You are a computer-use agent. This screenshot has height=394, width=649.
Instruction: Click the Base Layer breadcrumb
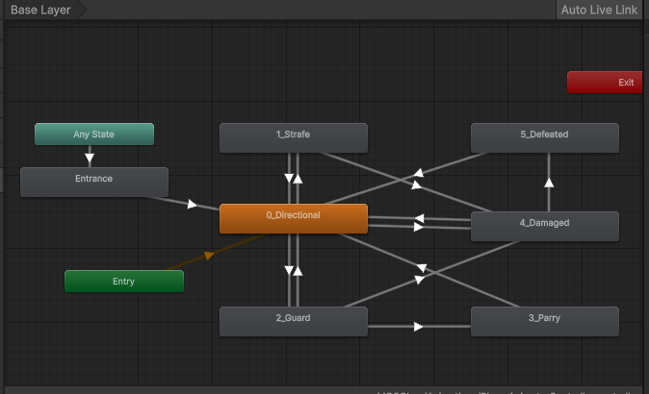pyautogui.click(x=40, y=10)
